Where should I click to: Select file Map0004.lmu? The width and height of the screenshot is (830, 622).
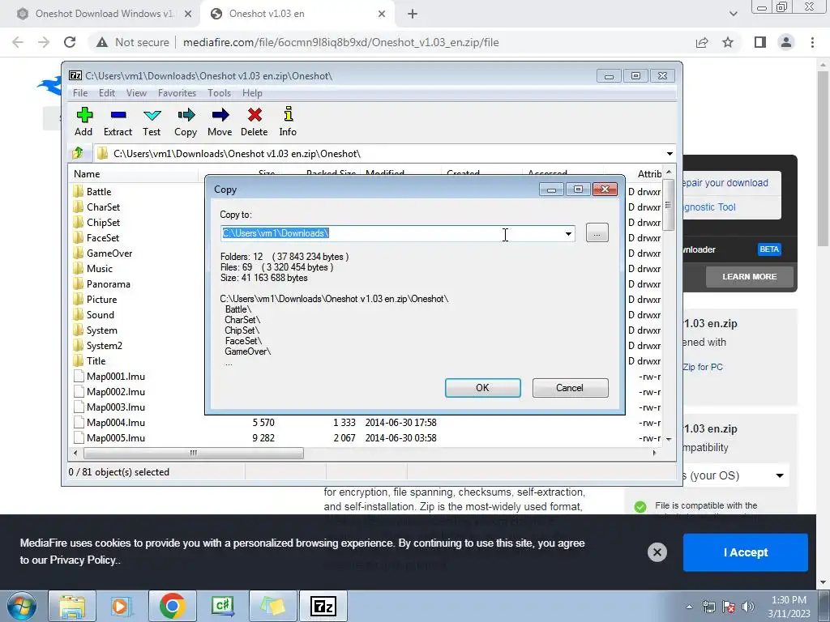coord(109,422)
